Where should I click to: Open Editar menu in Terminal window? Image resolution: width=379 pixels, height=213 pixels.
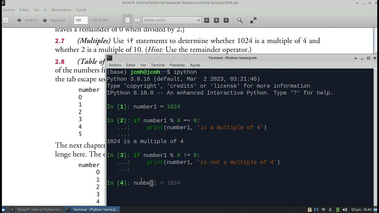coord(131,65)
